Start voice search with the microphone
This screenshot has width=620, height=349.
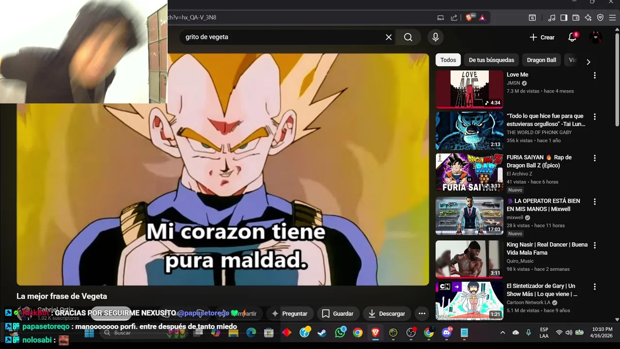pyautogui.click(x=435, y=37)
